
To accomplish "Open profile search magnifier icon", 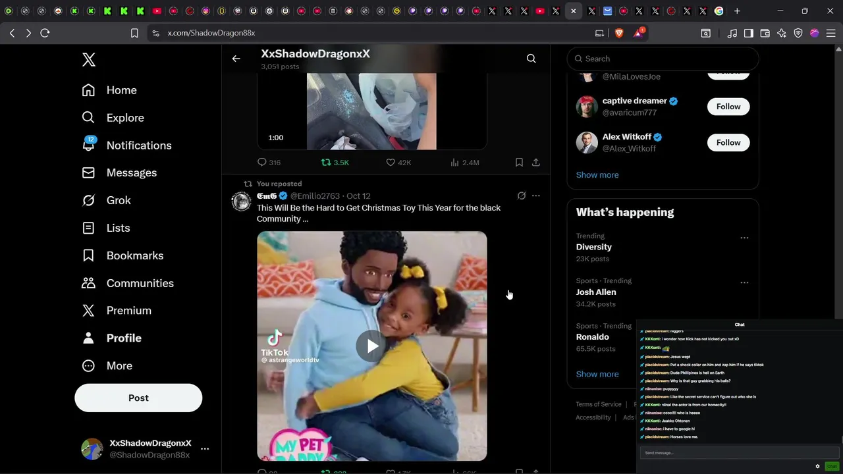I will tap(531, 59).
